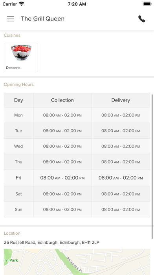
Task: Tap the phone call icon
Action: point(142,19)
